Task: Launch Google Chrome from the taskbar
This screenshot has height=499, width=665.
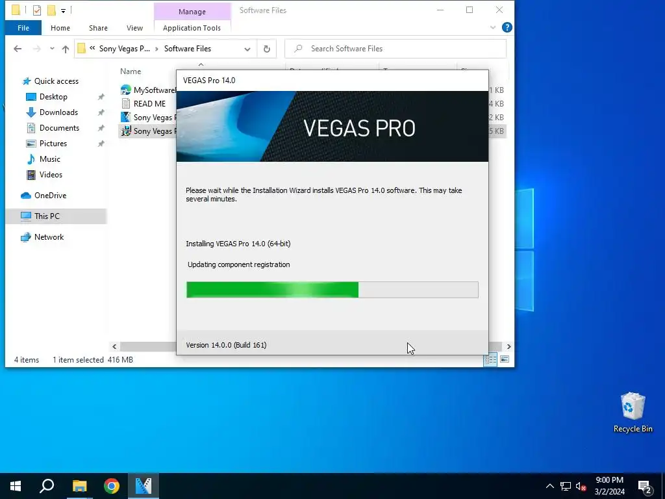Action: tap(112, 486)
